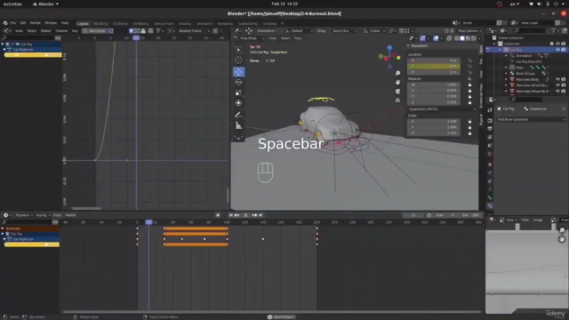Click the Pose menu in viewport header
This screenshot has height=320, width=569.
click(x=298, y=38)
